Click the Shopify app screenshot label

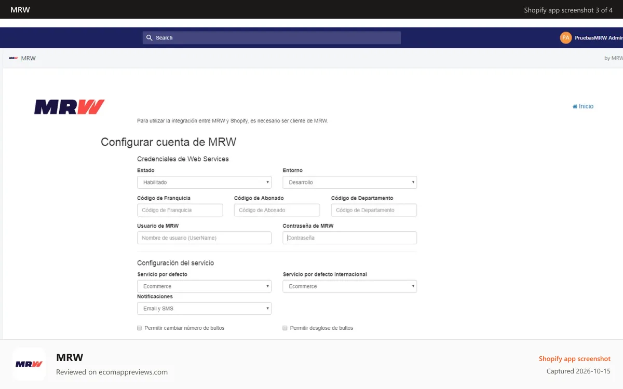point(575,359)
